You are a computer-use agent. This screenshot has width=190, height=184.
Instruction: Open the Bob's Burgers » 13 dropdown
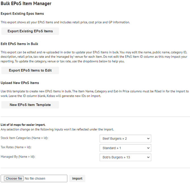(125, 157)
